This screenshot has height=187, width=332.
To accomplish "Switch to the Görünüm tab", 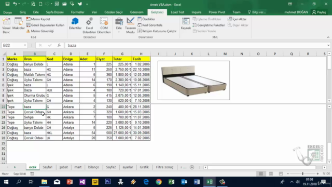I will pos(136,12).
